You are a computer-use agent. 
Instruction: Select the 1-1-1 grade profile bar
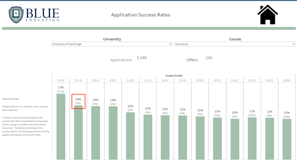(148, 137)
